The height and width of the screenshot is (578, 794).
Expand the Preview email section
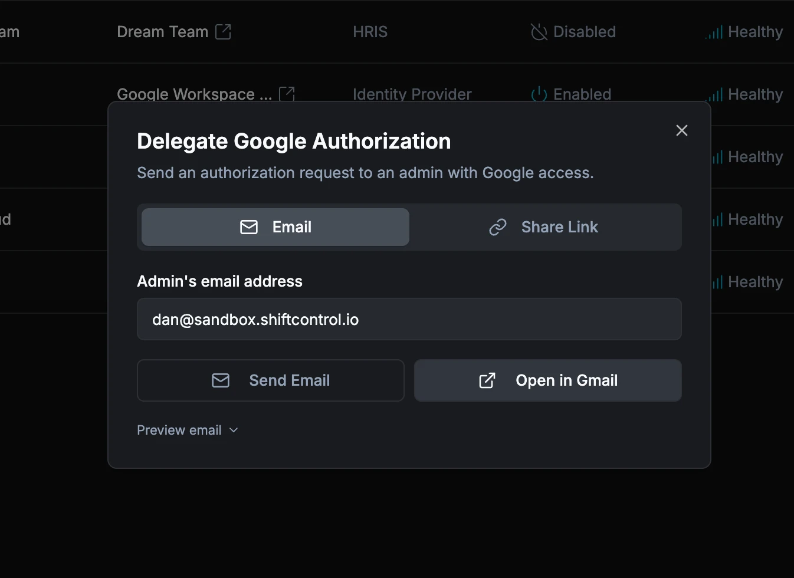tap(188, 430)
